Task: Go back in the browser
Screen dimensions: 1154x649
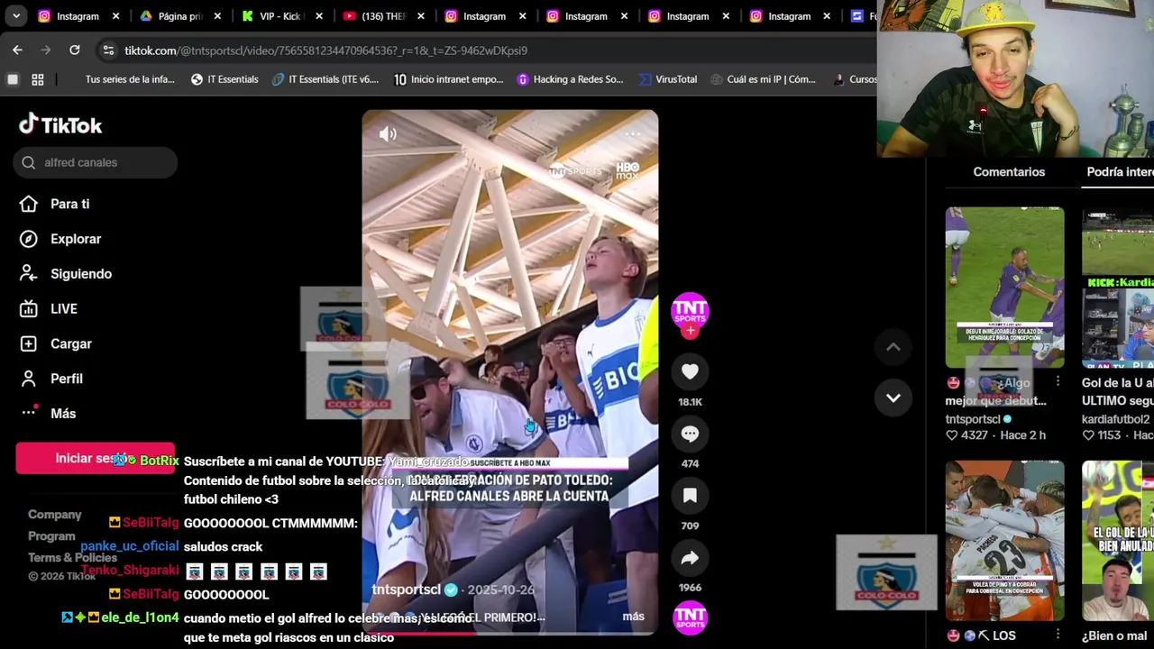Action: point(17,50)
